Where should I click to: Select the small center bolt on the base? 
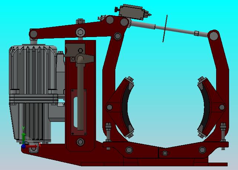coord(165,153)
